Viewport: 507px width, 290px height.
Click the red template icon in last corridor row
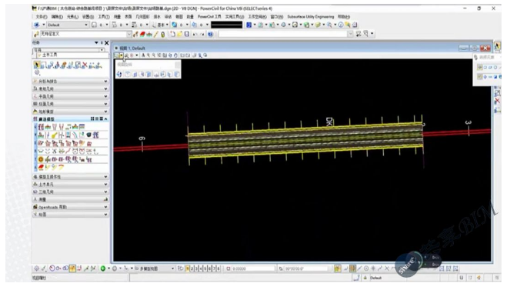(41, 167)
